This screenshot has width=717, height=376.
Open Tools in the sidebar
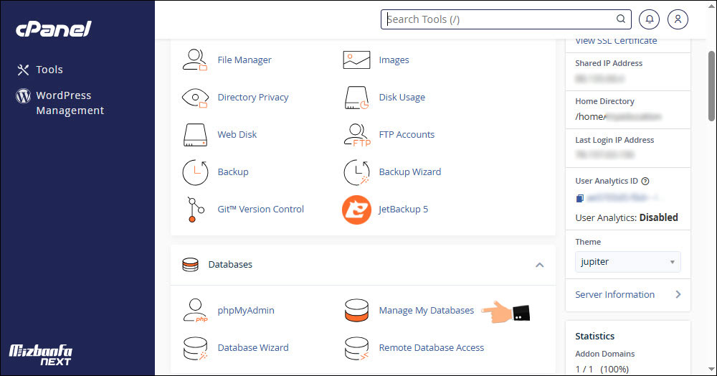pos(49,70)
